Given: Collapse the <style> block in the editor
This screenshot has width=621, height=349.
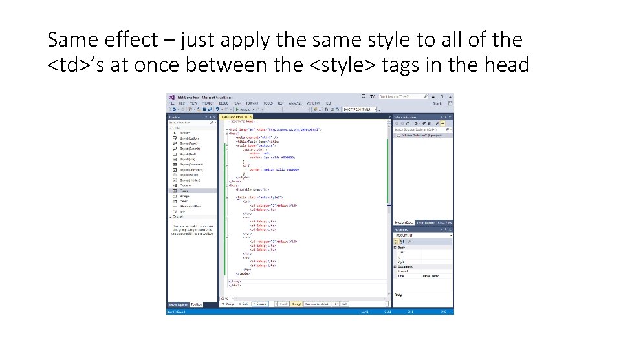Looking at the screenshot, I should pos(227,145).
